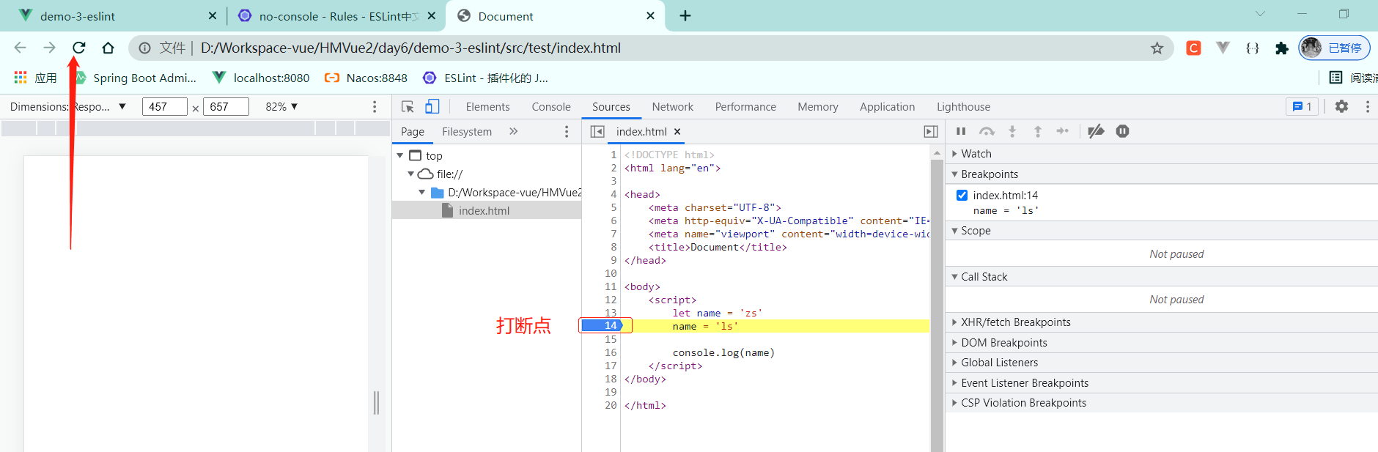Viewport: 1378px width, 452px height.
Task: Go forward with the browser forward arrow
Action: click(x=49, y=48)
